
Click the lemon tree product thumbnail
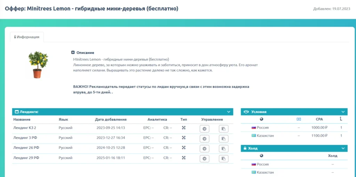click(38, 65)
